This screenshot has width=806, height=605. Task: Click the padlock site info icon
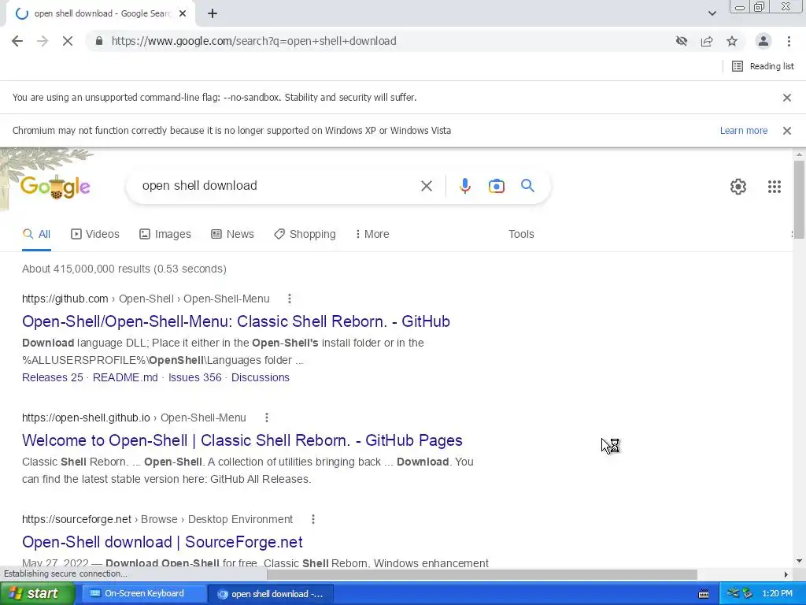pyautogui.click(x=99, y=41)
